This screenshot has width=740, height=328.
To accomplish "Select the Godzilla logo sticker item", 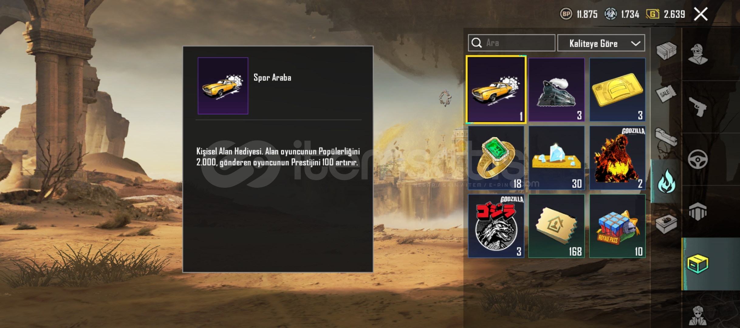I will [x=496, y=226].
